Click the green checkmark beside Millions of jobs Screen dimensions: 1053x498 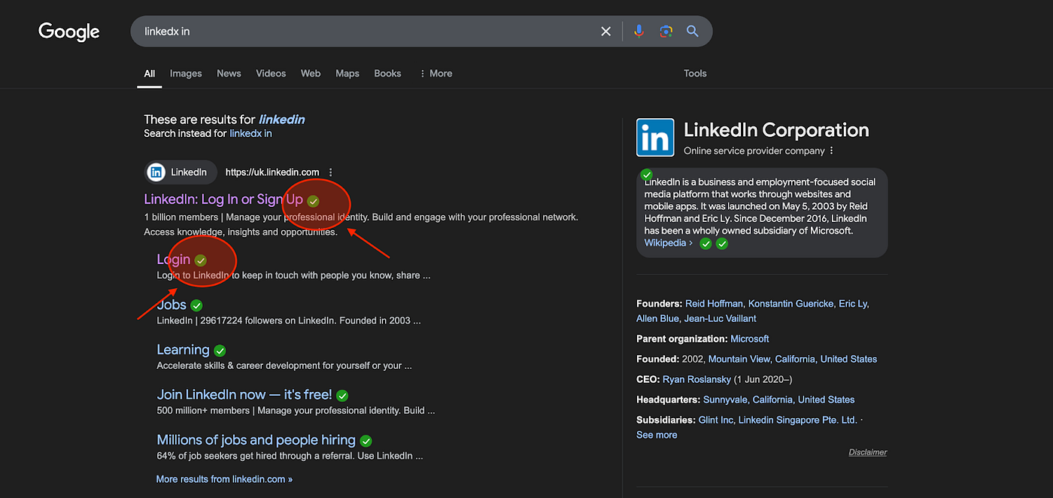366,441
